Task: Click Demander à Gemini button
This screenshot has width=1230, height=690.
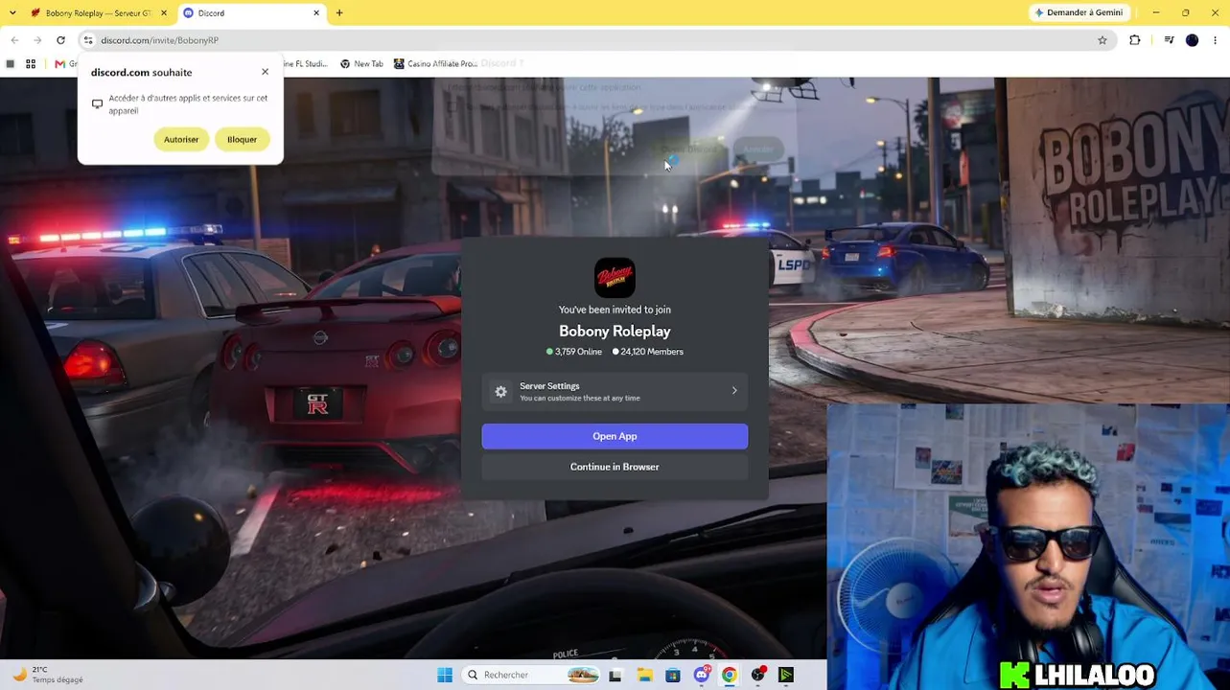Action: click(x=1079, y=12)
